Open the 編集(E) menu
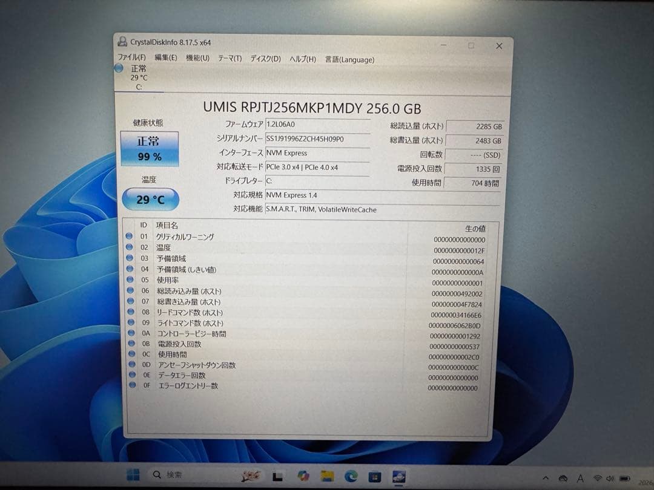Screen dimensions: 654x490 coord(165,57)
